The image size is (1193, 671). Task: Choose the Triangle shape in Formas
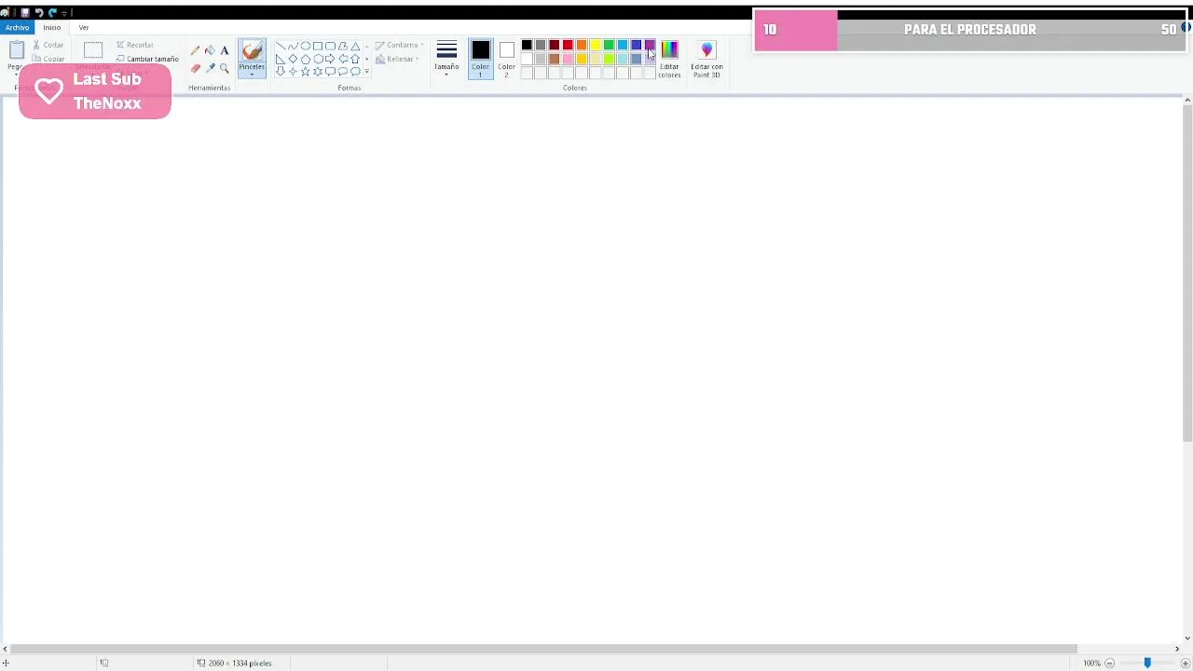[x=355, y=46]
